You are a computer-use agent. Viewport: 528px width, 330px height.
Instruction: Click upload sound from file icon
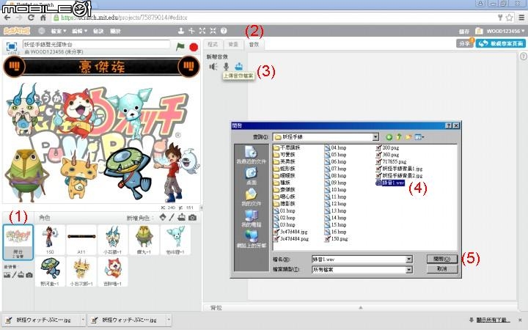[239, 66]
